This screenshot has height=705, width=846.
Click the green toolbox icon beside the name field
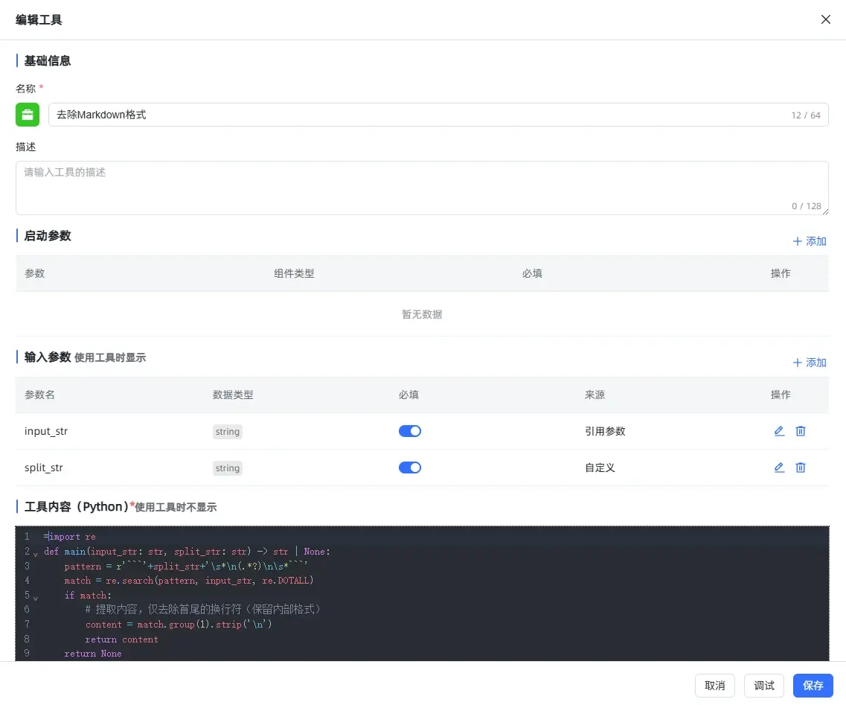point(28,115)
